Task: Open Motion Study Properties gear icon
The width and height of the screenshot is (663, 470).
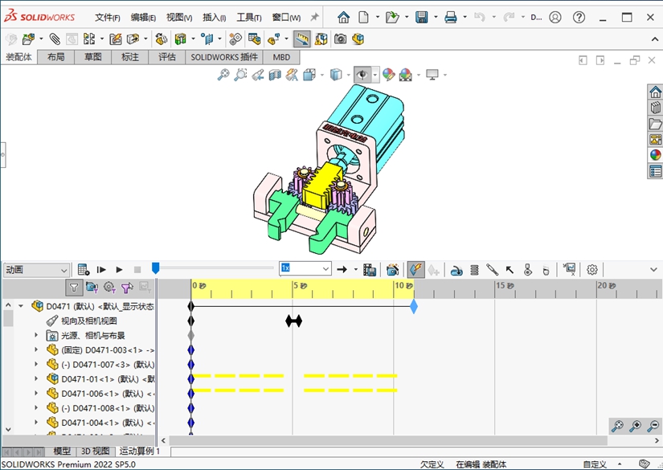Action: coord(592,270)
